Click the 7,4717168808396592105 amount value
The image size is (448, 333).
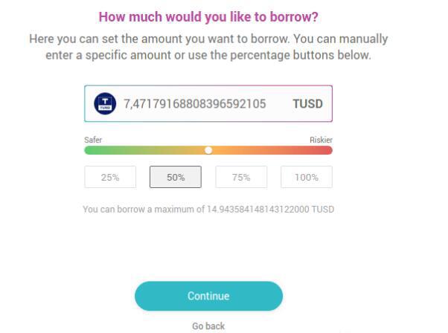point(195,103)
